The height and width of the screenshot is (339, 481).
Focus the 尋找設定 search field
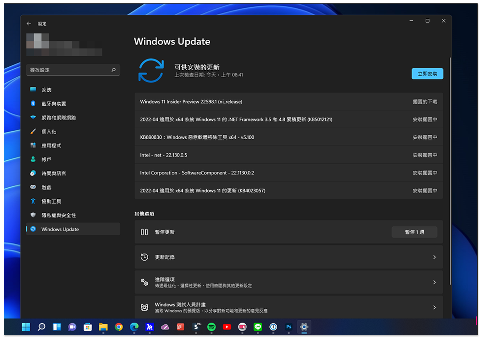pos(73,70)
